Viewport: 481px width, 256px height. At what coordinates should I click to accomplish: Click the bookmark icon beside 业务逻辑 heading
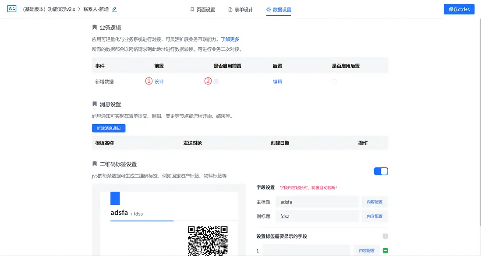[95, 27]
